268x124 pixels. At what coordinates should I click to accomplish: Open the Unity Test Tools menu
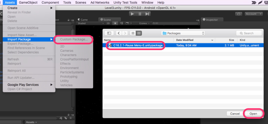125,3
